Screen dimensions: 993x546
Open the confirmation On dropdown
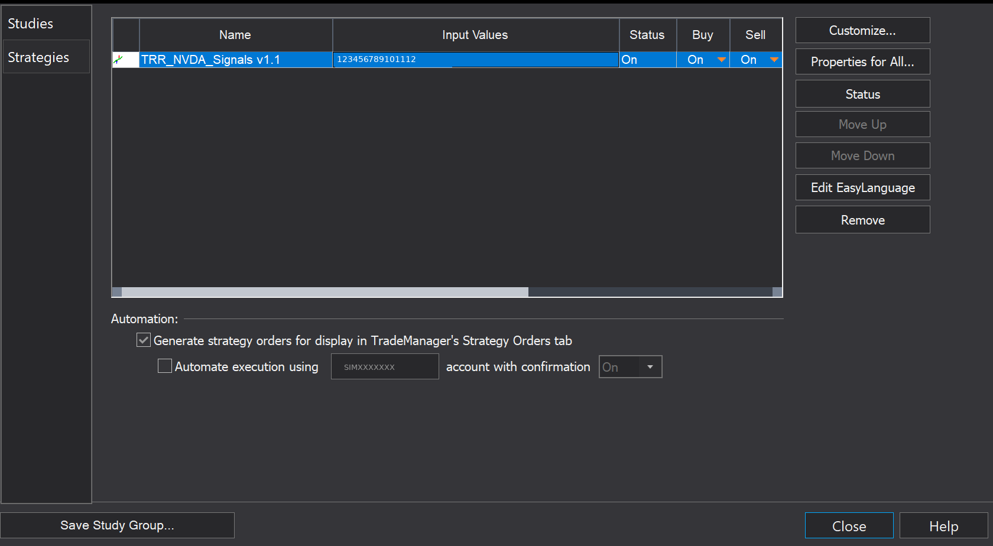tap(631, 366)
